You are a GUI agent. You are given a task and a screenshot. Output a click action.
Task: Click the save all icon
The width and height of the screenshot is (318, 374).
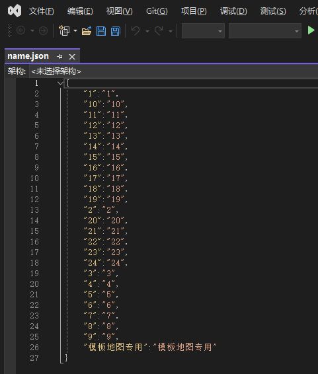coord(116,31)
